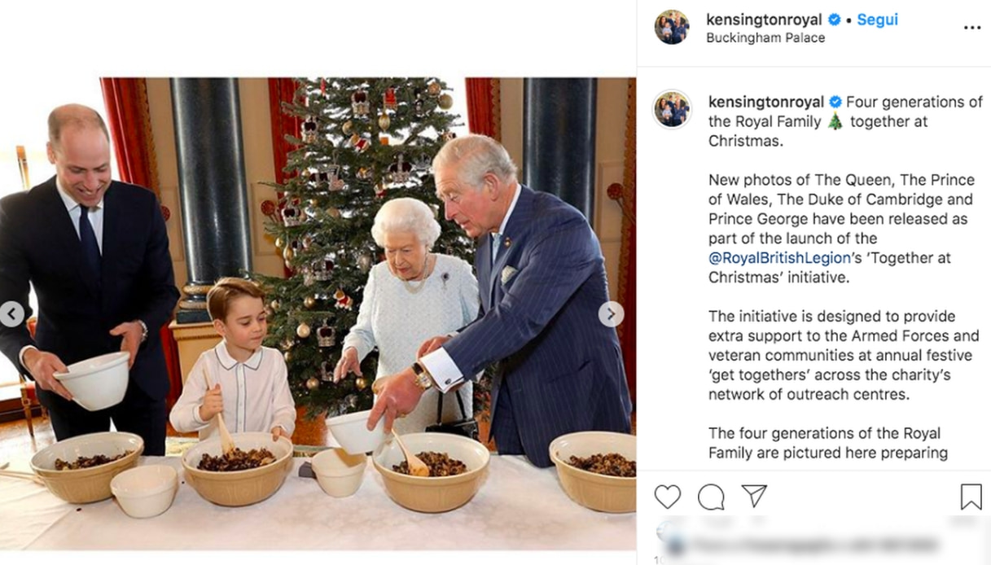
Task: Open kensingtonroyal profile avatar in header
Action: click(x=672, y=28)
